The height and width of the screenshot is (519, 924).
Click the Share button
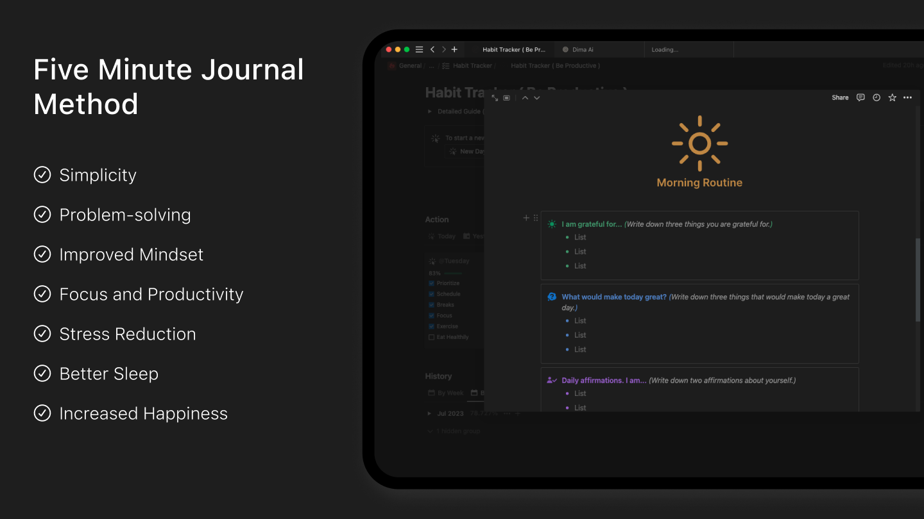[x=840, y=97]
